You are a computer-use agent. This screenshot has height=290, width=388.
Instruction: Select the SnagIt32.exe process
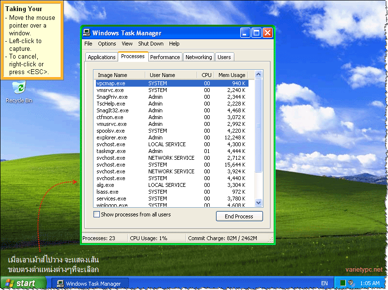tap(172, 110)
